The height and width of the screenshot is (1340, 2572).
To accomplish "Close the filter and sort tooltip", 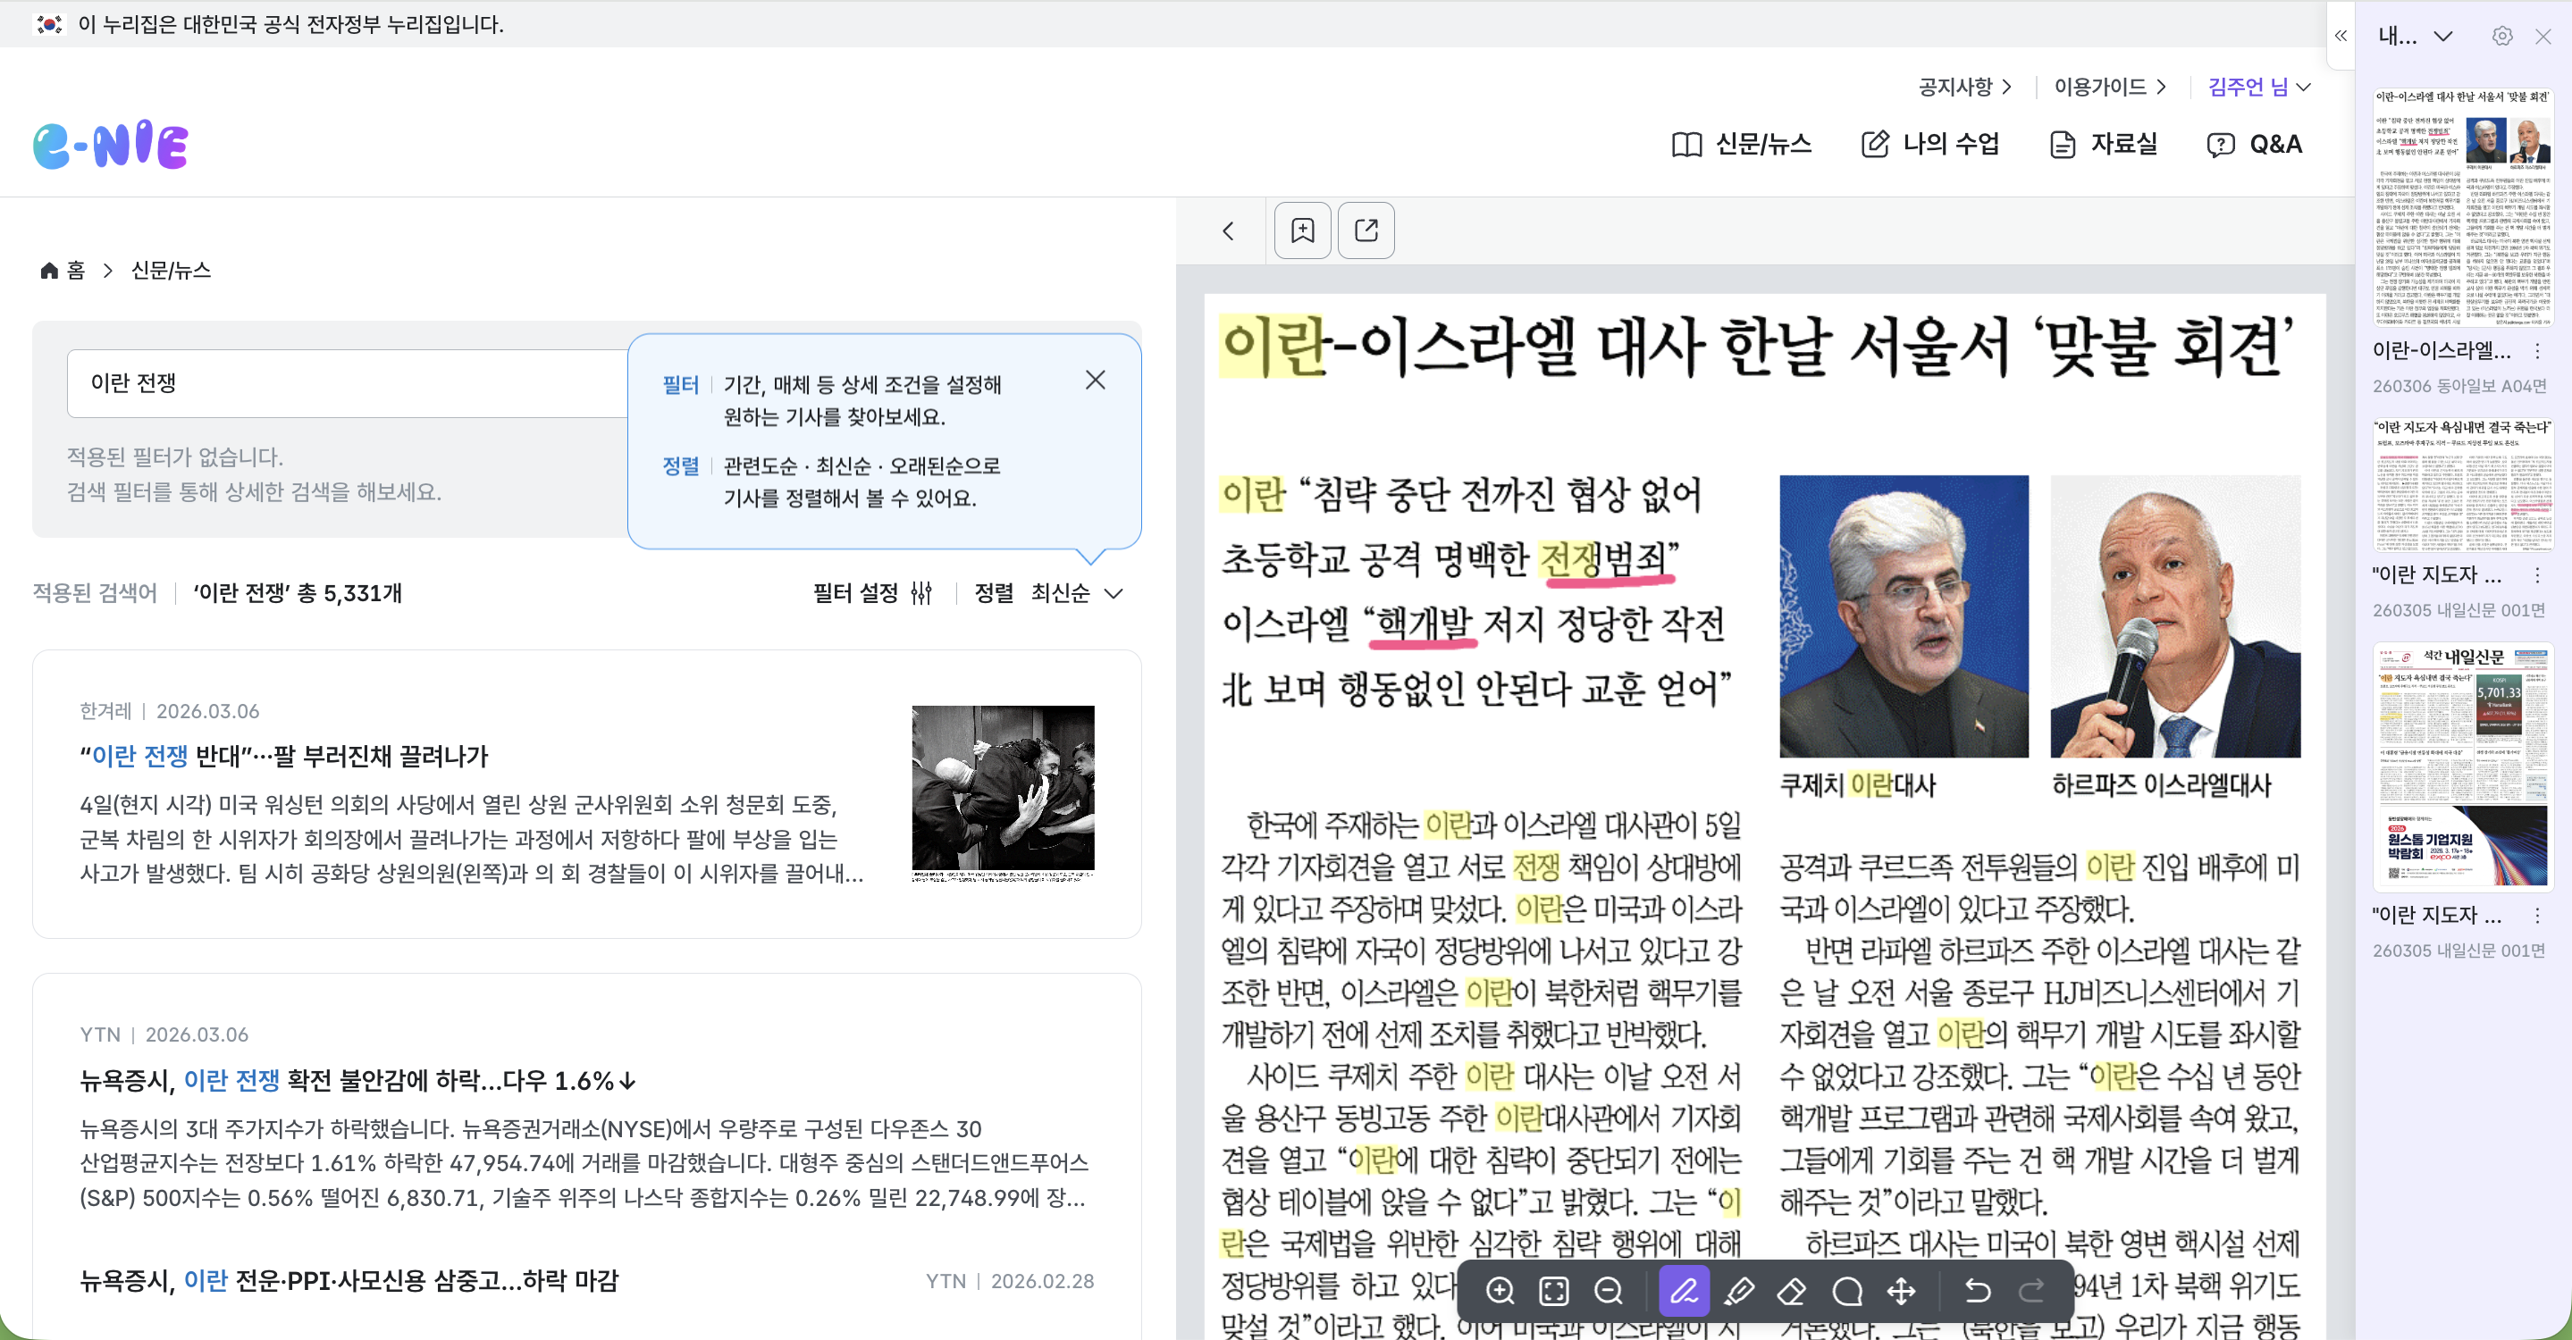I will point(1096,381).
